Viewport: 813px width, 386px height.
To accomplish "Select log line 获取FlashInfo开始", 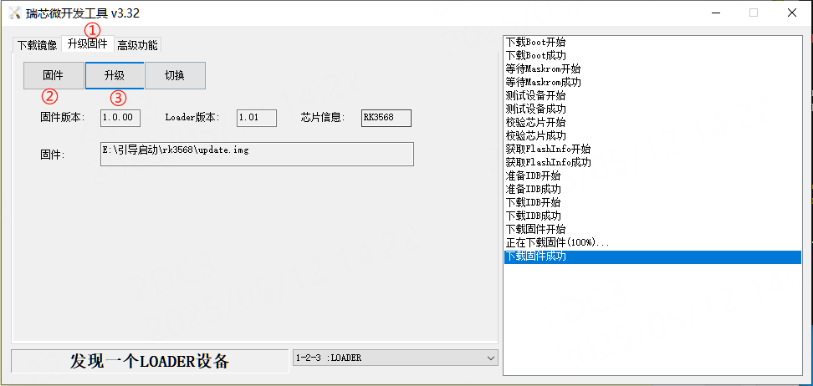I will point(652,150).
